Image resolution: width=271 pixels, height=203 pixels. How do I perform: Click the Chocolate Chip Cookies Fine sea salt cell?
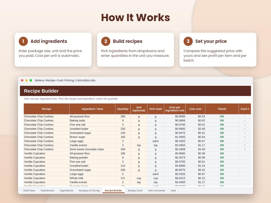92,125
